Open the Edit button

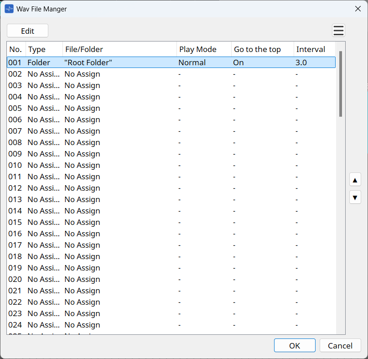point(27,31)
